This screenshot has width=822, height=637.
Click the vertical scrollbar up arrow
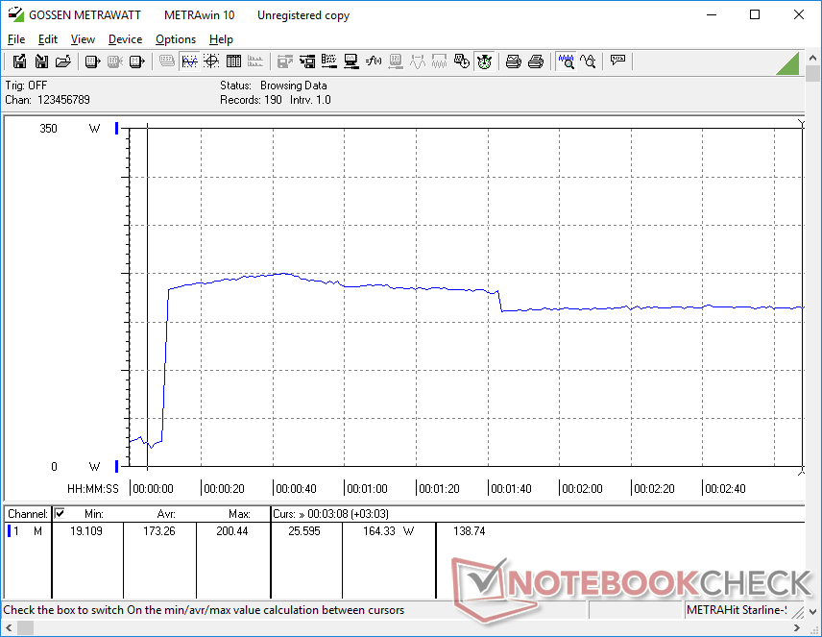click(x=813, y=58)
